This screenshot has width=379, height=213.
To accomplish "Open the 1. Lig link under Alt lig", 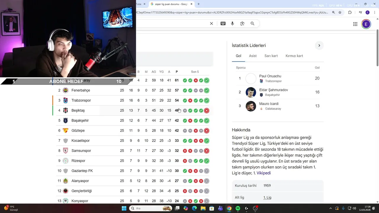I will (267, 197).
